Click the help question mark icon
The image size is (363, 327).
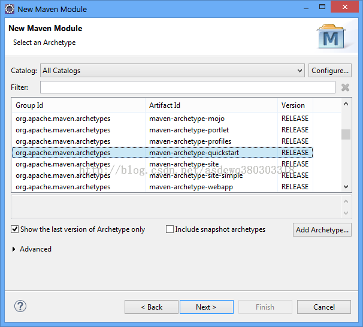[20, 306]
